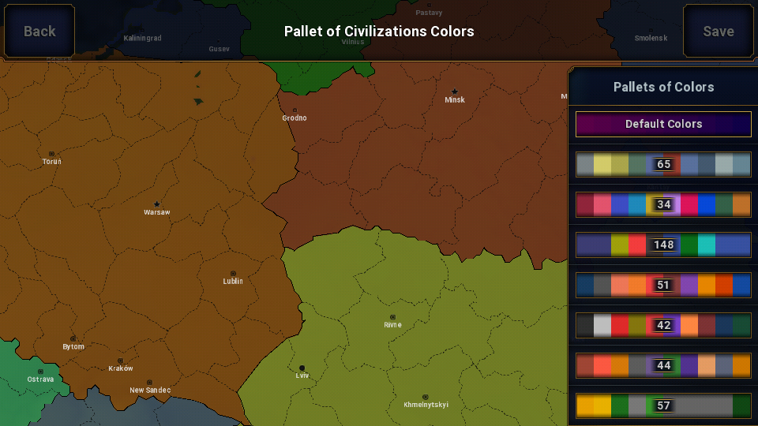The image size is (758, 426).
Task: Select the Kraków city marker
Action: [120, 361]
